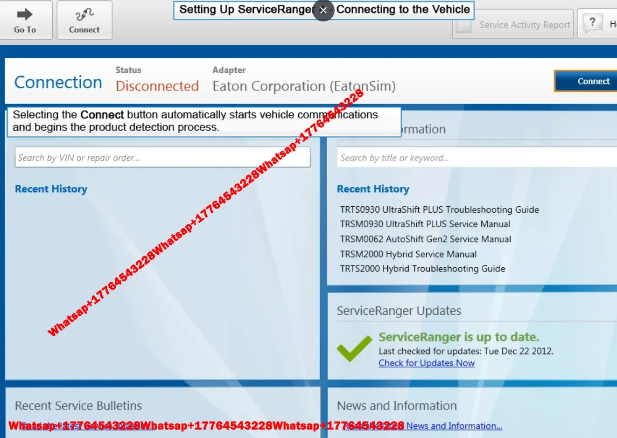Click the green up-to-date checkmark icon

click(x=354, y=348)
